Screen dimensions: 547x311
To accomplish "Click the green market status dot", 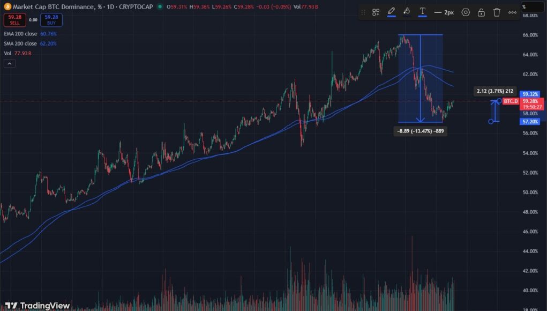I will pos(160,6).
